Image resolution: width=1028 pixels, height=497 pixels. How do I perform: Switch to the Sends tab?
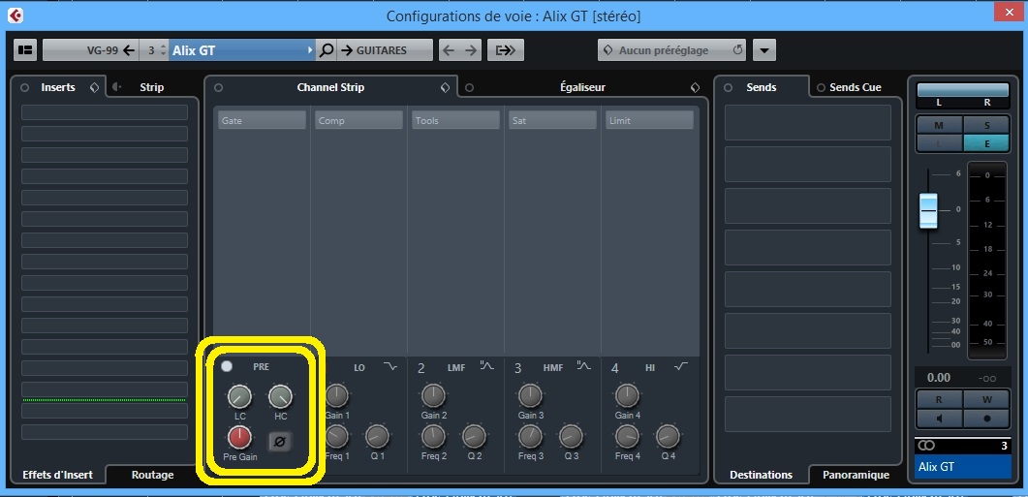[x=762, y=87]
